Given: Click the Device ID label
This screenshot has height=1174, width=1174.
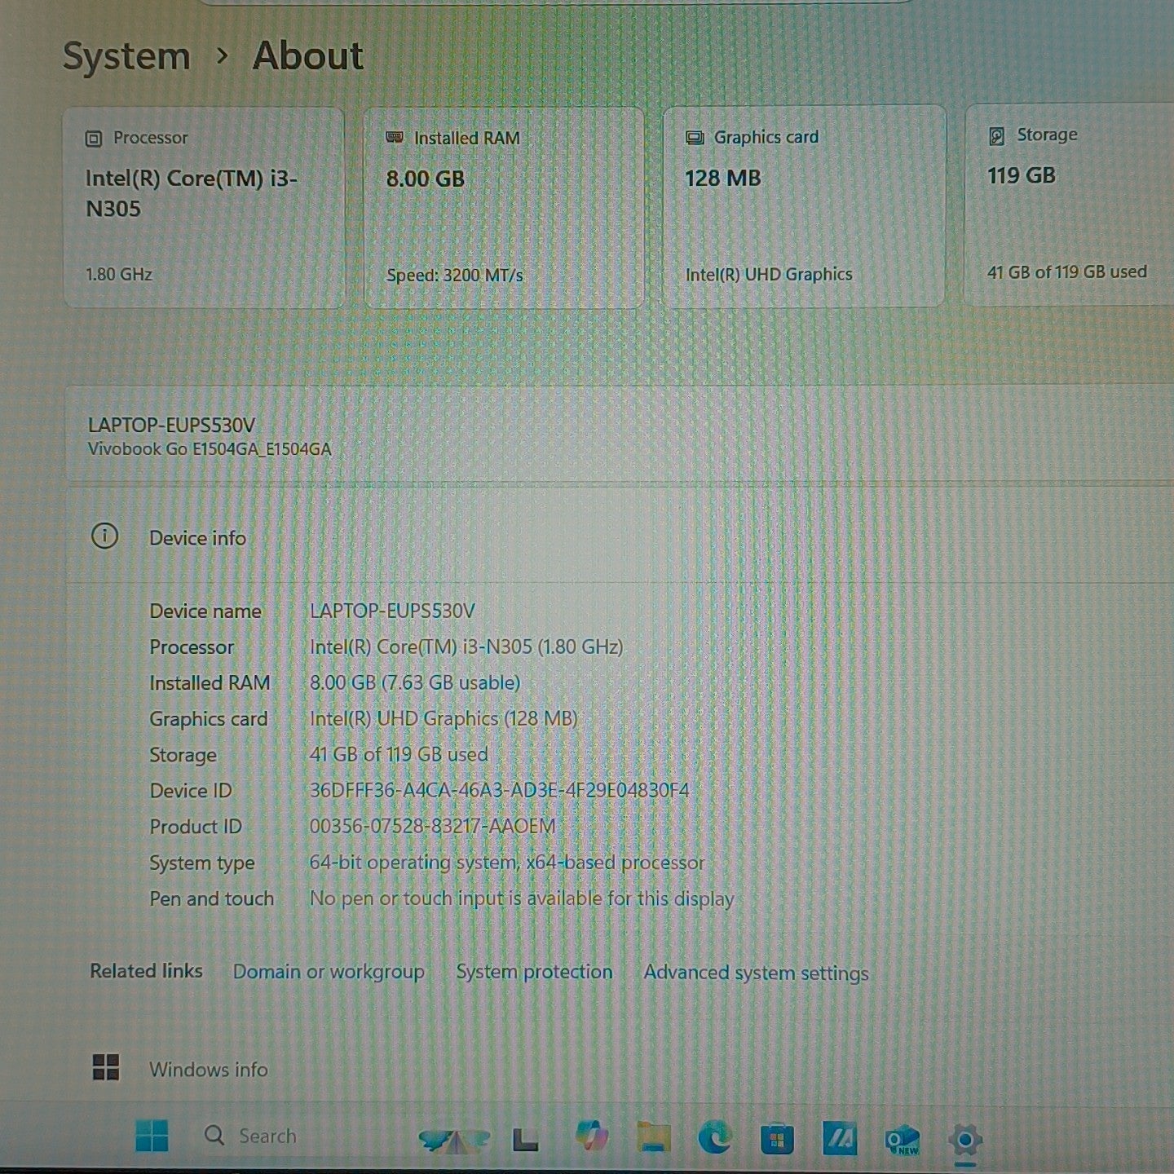Looking at the screenshot, I should pos(191,790).
